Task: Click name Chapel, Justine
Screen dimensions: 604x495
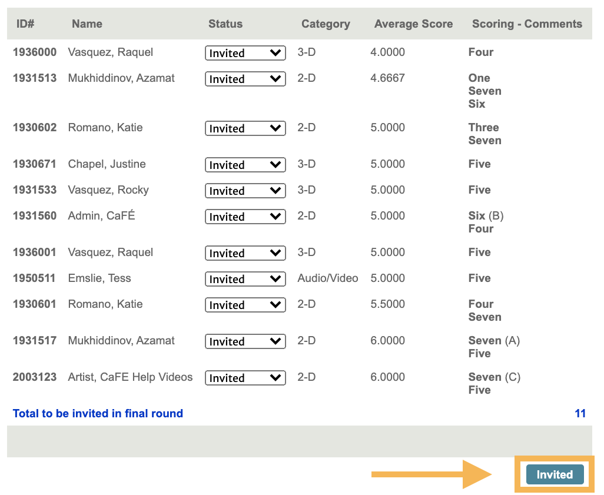Action: [x=107, y=164]
